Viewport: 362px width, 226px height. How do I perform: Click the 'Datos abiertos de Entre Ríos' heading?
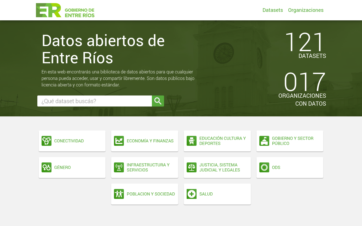(103, 49)
